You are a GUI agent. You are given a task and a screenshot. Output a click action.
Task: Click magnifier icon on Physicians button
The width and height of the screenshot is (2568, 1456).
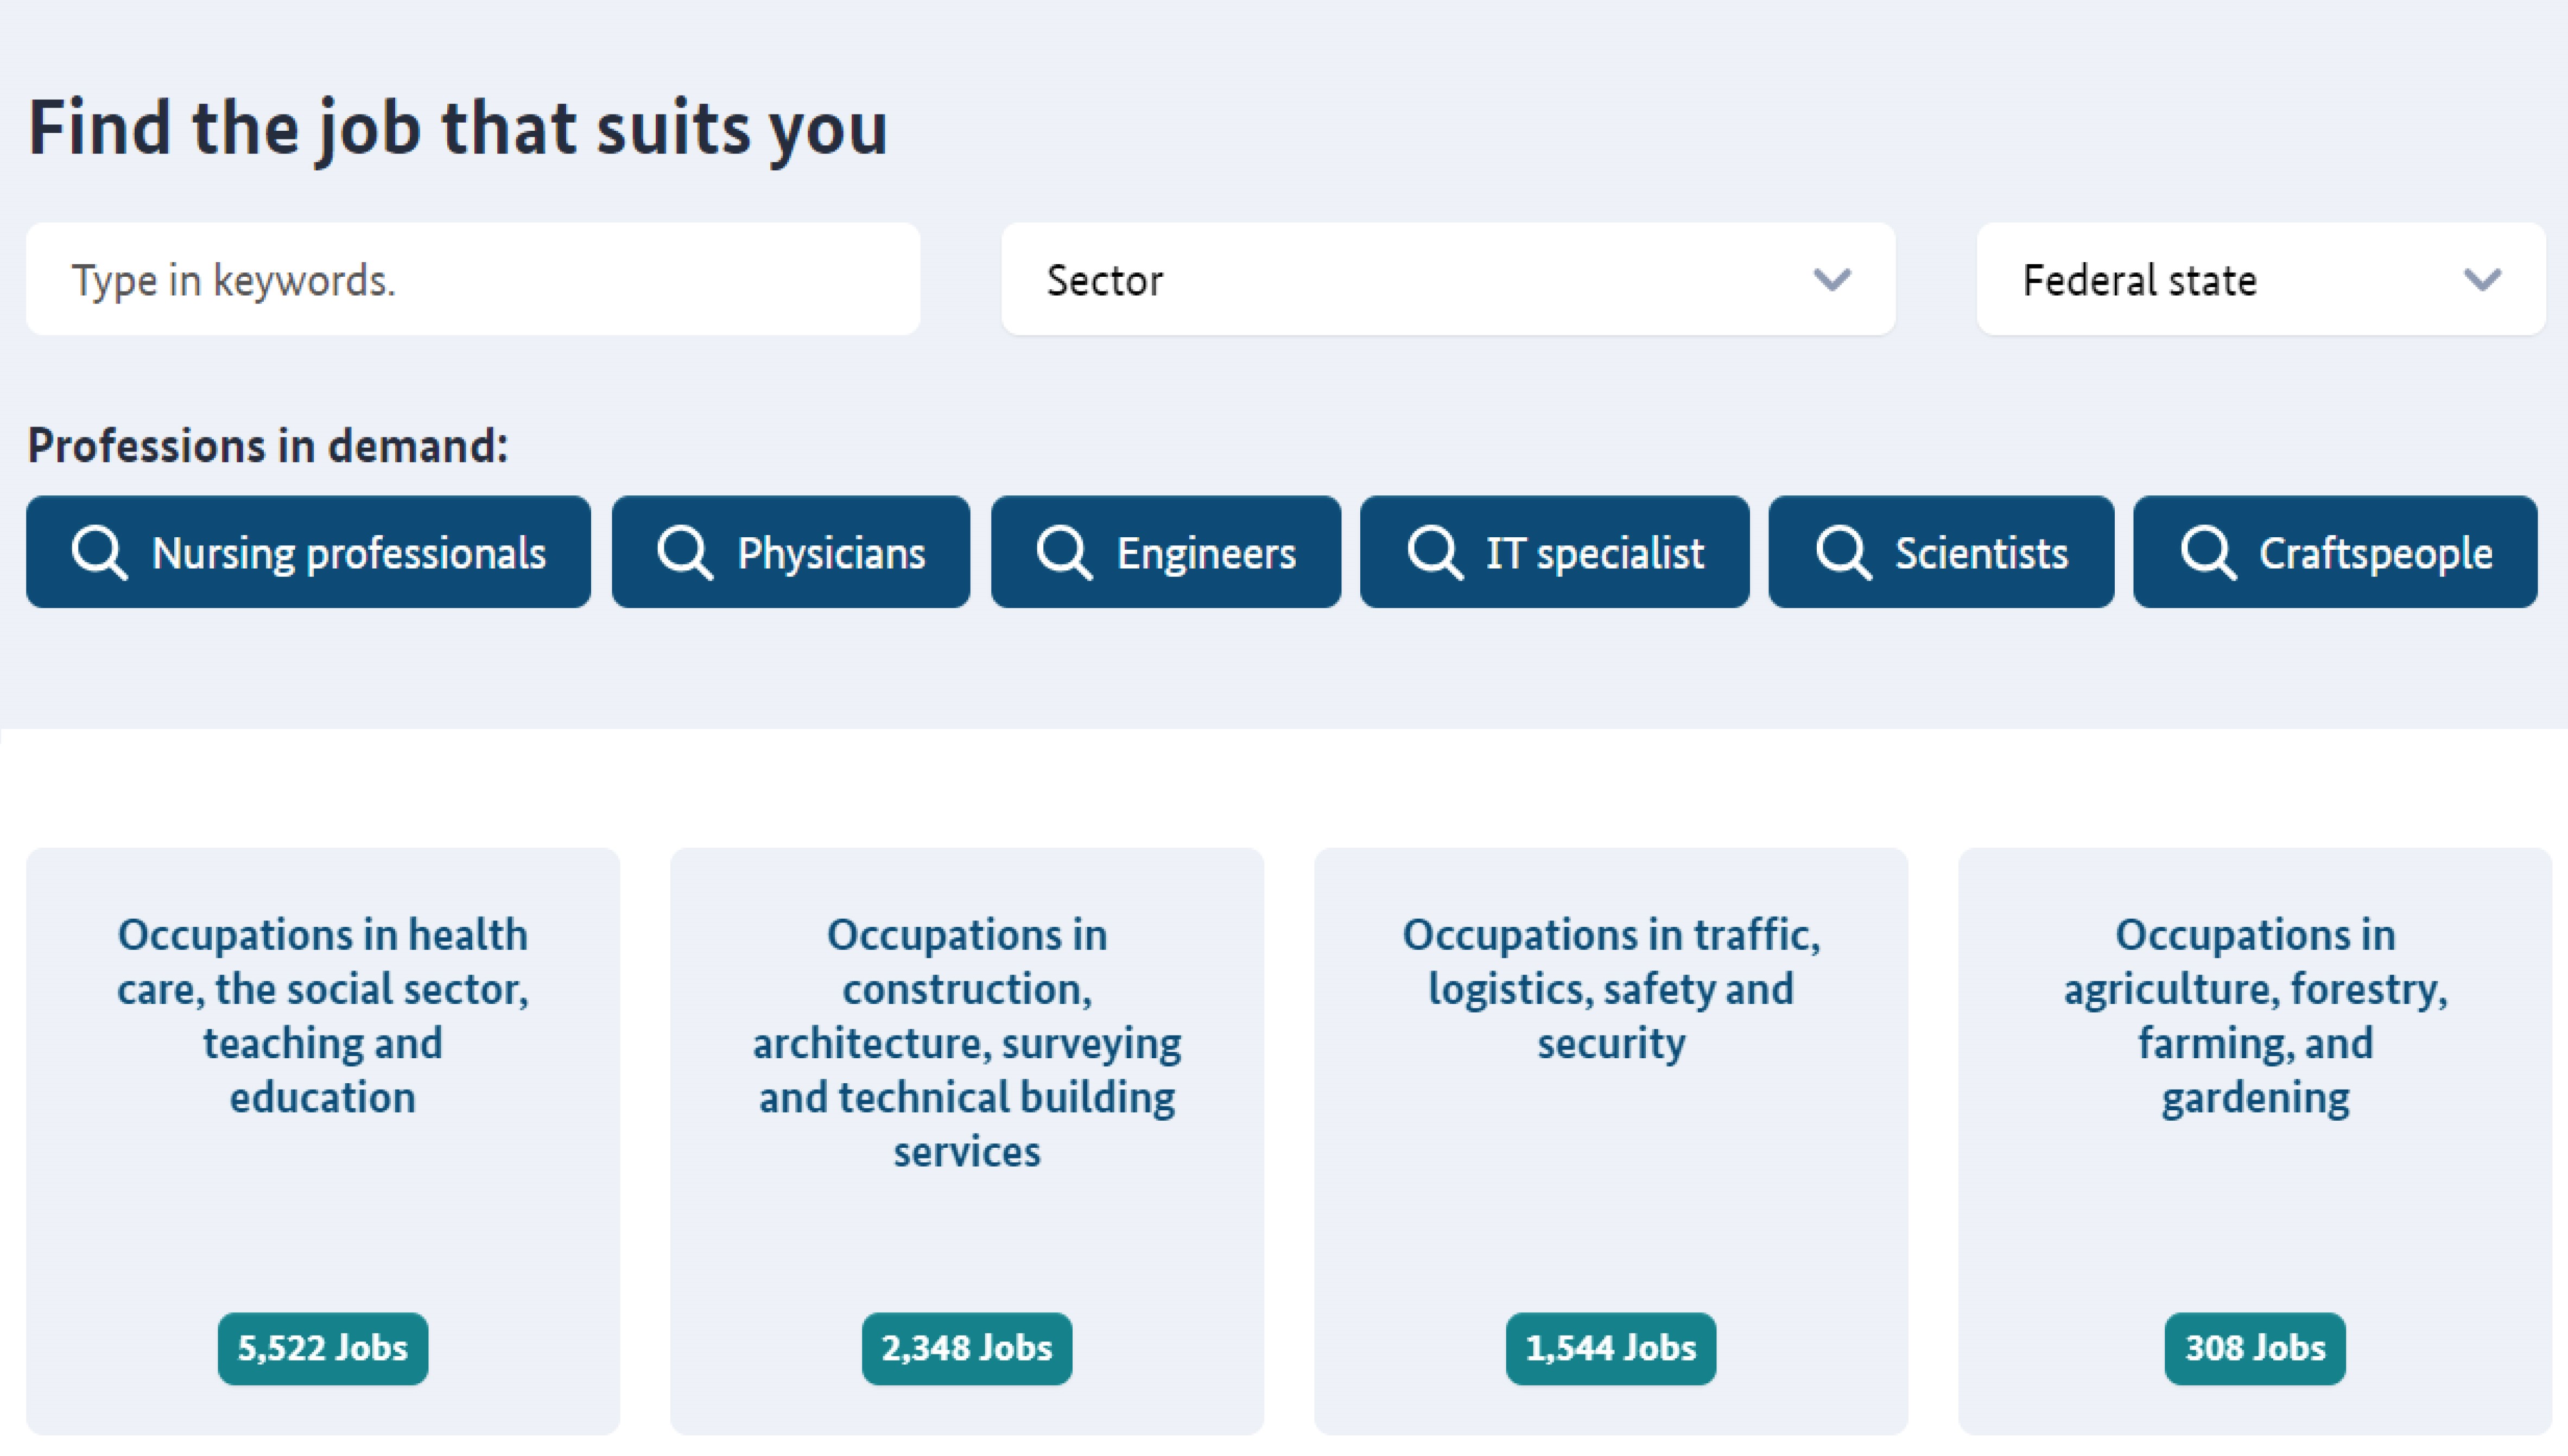[685, 552]
